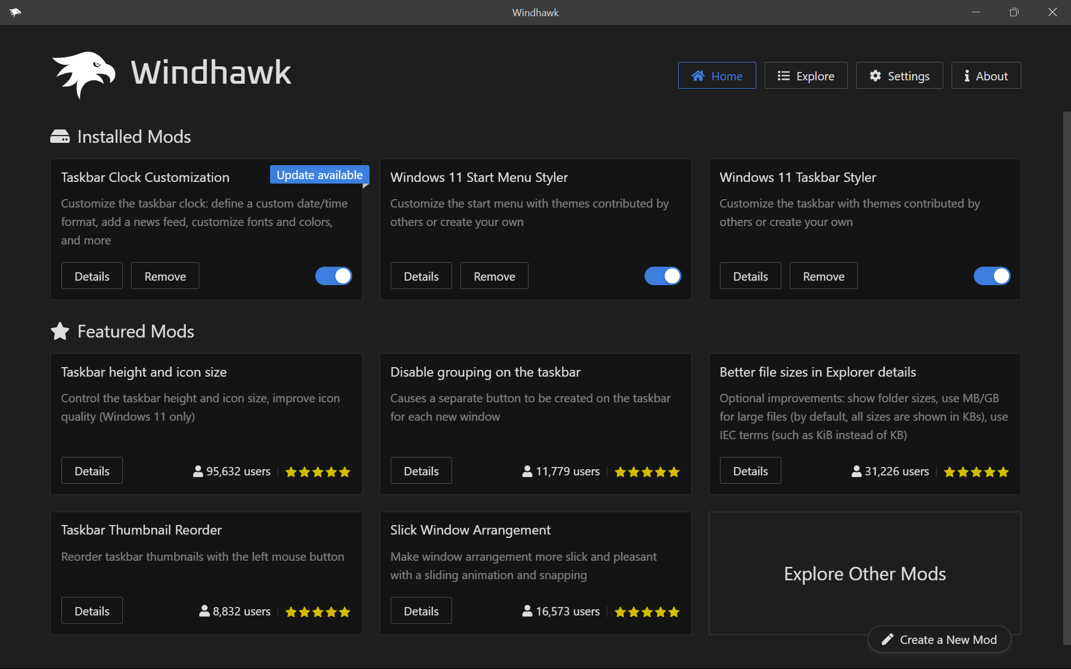Click the Windhawk hawk logo
This screenshot has width=1071, height=669.
[84, 74]
